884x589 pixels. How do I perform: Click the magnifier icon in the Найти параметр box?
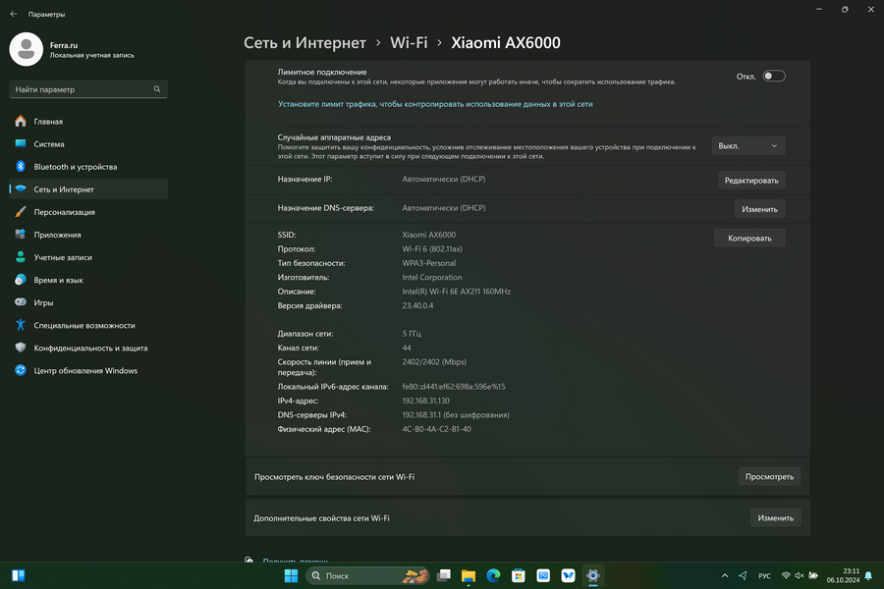157,89
